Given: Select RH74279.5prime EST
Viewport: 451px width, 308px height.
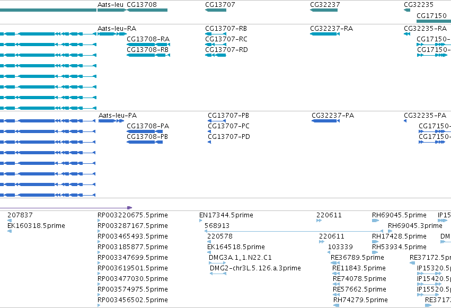Looking at the screenshot, I should (336, 305).
